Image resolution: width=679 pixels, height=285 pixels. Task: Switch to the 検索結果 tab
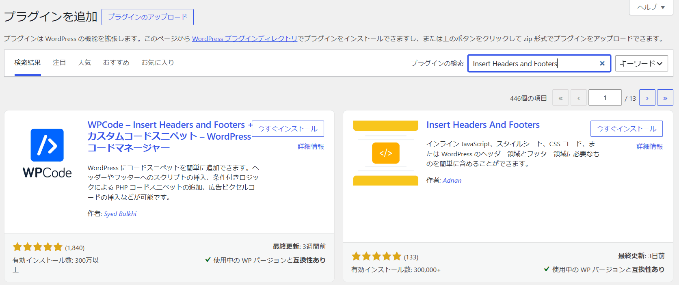pyautogui.click(x=28, y=63)
